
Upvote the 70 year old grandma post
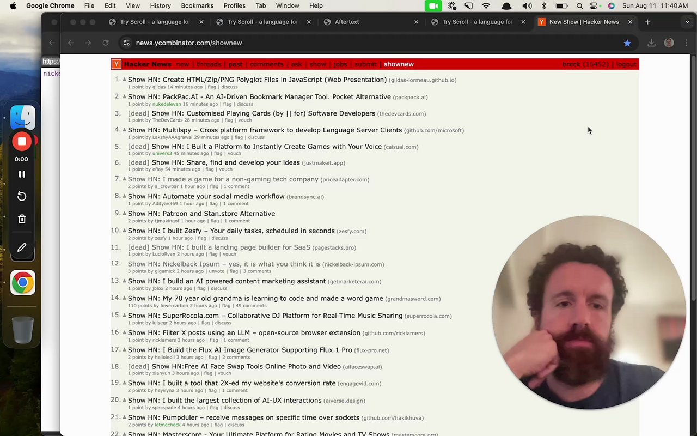[124, 298]
